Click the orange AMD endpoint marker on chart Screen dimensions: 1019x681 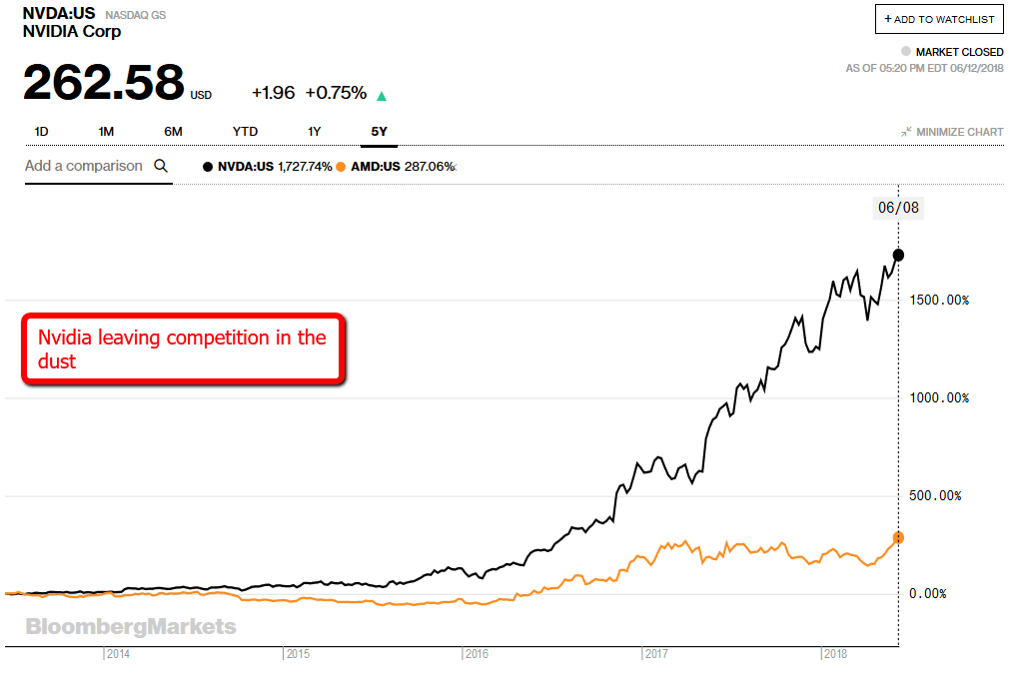pos(898,537)
